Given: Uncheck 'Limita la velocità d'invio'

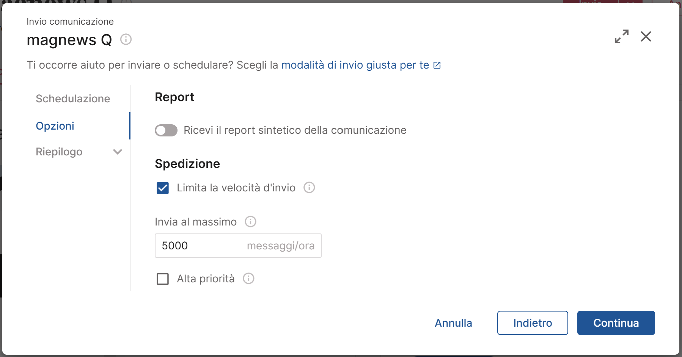Looking at the screenshot, I should (x=162, y=188).
